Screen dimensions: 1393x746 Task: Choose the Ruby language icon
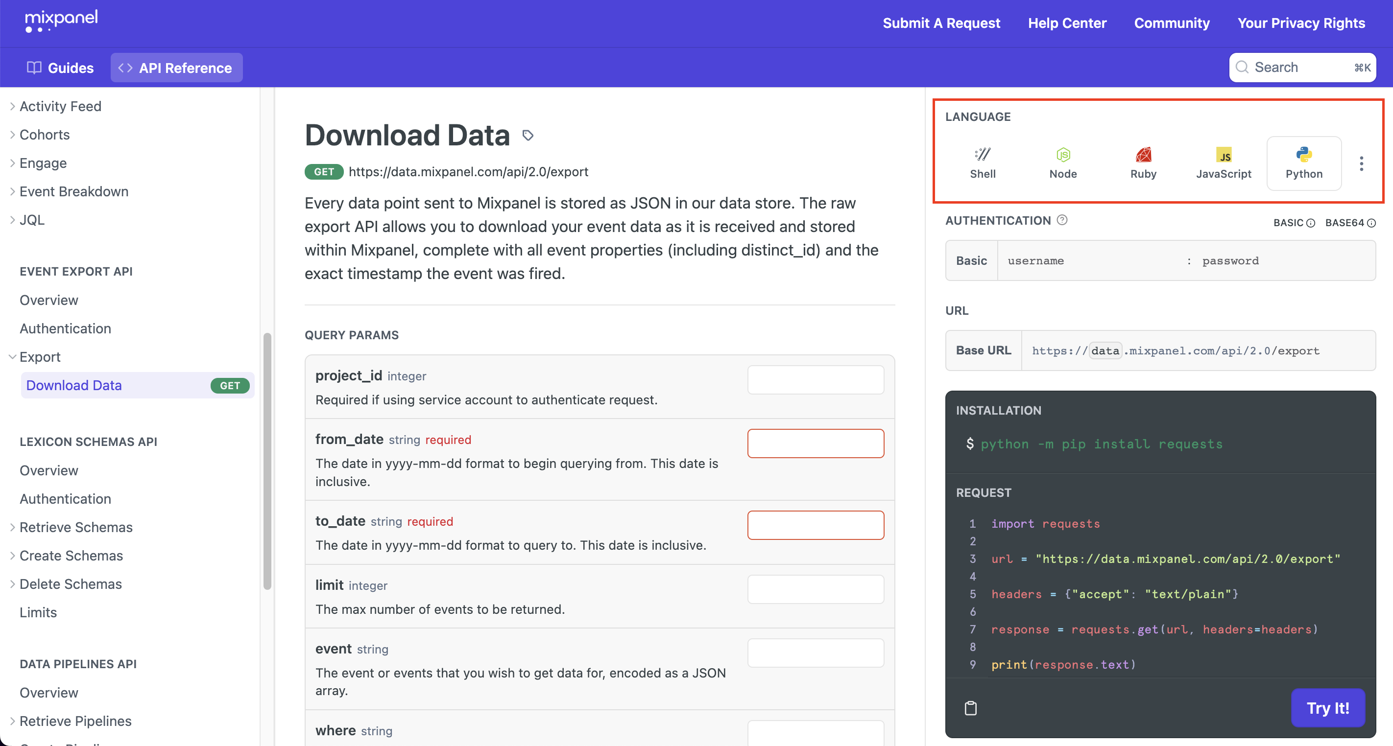(1143, 163)
